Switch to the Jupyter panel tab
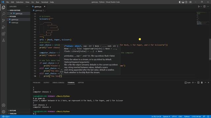211x118 pixels. point(81,83)
